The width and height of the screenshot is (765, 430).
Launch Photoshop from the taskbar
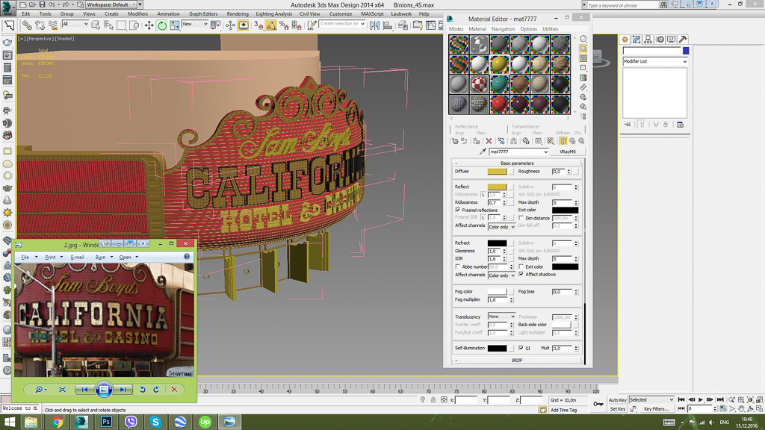[106, 422]
